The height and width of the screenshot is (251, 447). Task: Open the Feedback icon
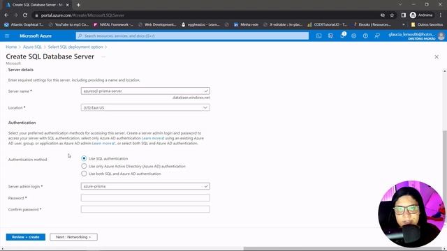pyautogui.click(x=377, y=36)
